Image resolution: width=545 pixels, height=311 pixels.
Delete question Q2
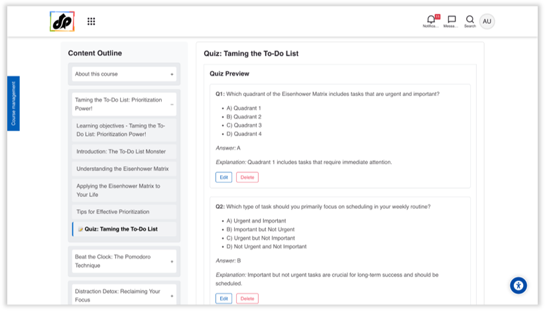(247, 298)
